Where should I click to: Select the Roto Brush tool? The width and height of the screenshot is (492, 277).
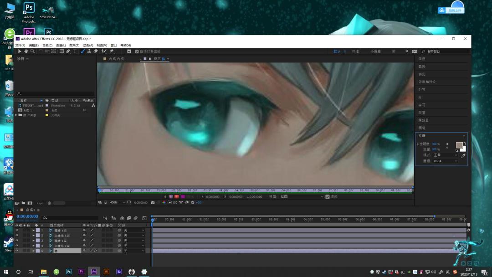coord(104,51)
